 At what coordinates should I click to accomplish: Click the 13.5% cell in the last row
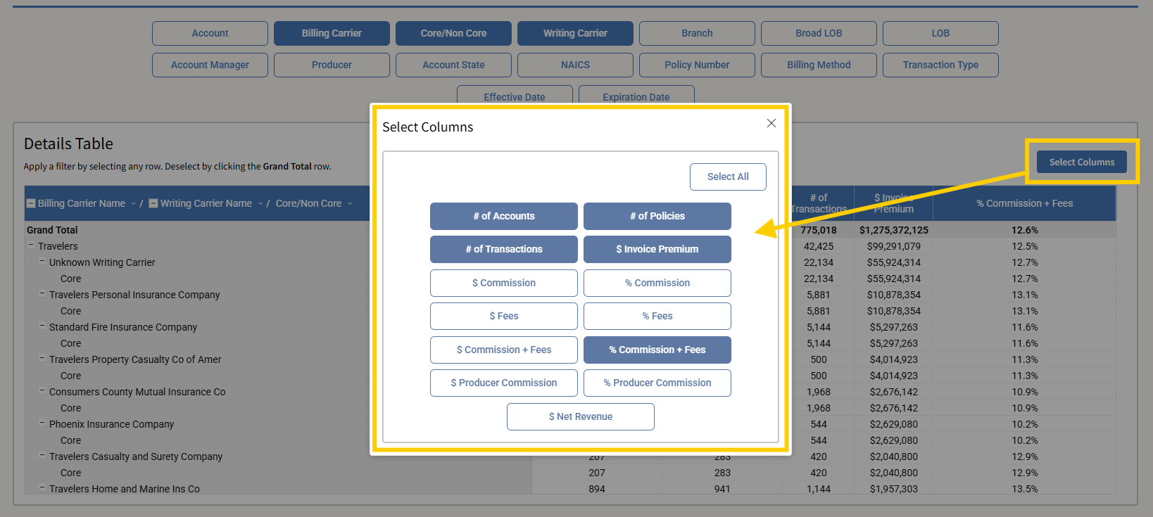[x=1025, y=489]
